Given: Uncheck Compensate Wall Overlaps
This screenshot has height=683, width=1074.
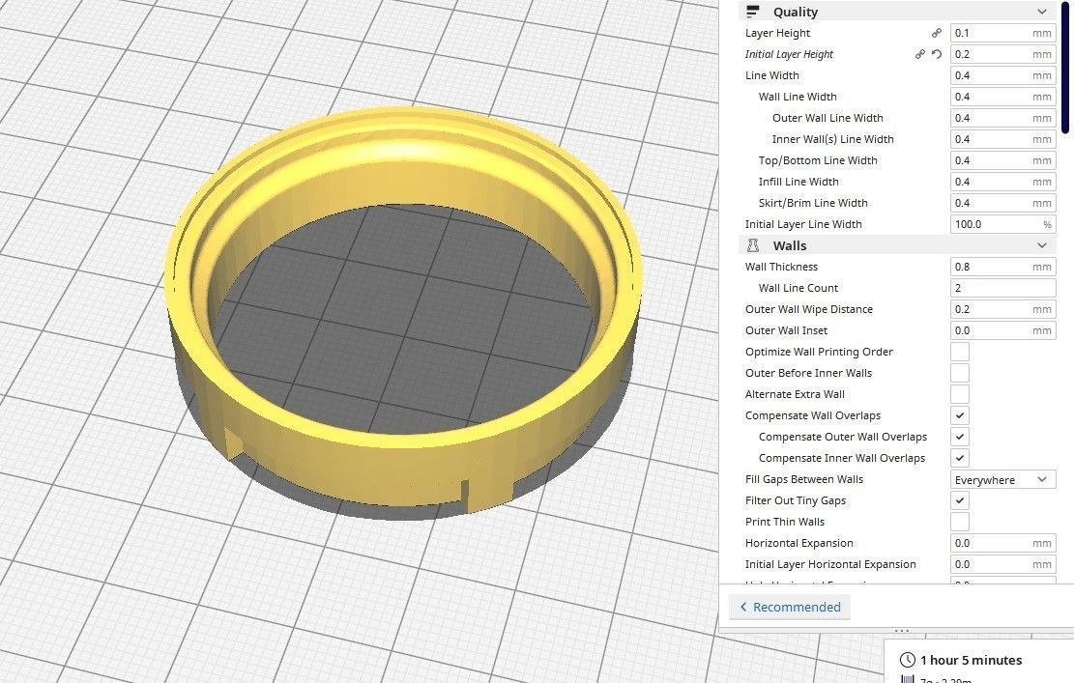Looking at the screenshot, I should point(960,415).
